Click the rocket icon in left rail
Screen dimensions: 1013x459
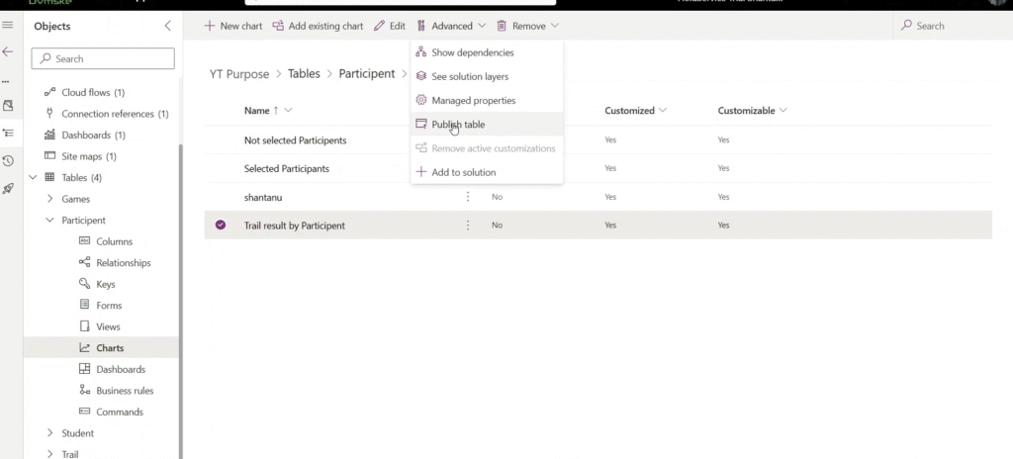coord(8,188)
